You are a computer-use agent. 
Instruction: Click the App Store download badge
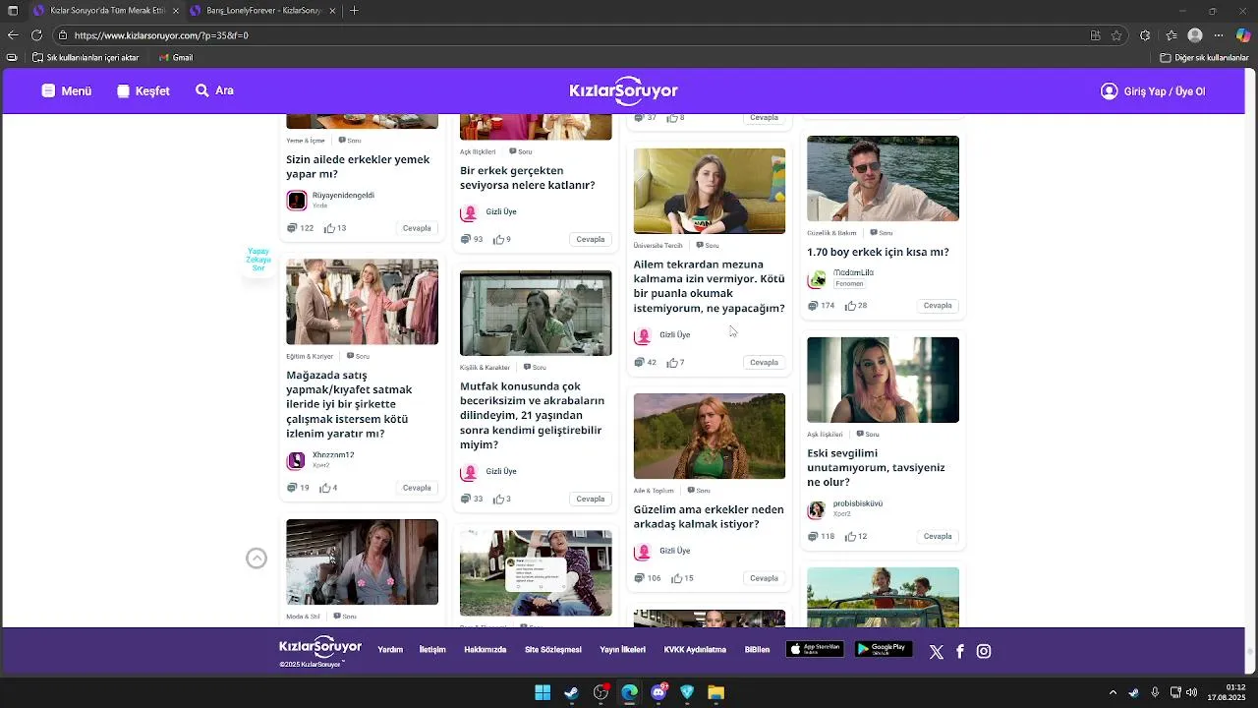click(815, 649)
